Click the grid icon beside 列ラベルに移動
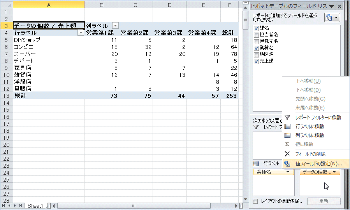 coord(287,135)
